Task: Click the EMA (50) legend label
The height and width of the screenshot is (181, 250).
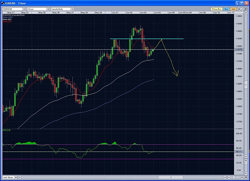Action: point(7,20)
